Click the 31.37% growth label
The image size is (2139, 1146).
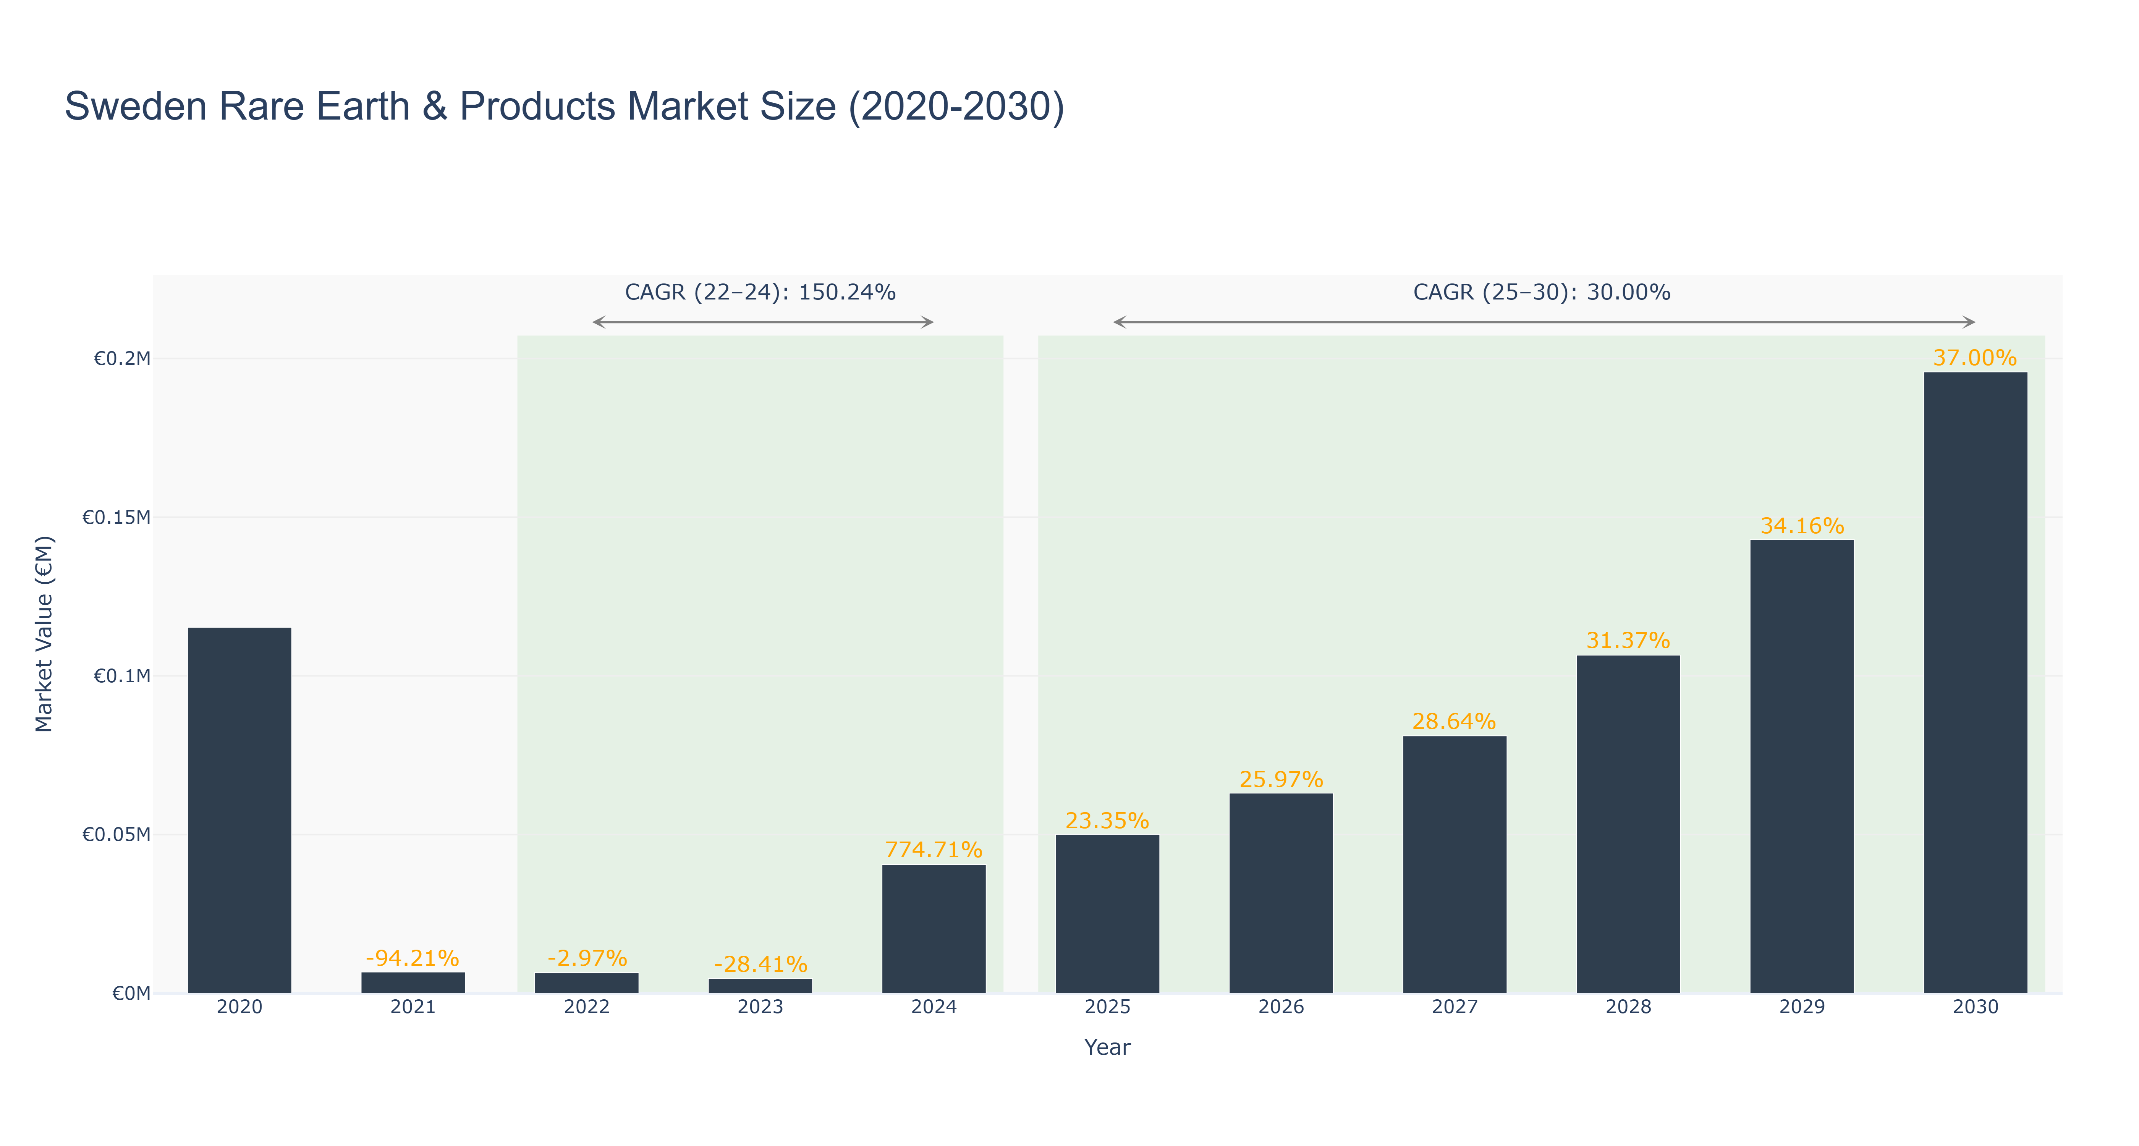pos(1628,640)
